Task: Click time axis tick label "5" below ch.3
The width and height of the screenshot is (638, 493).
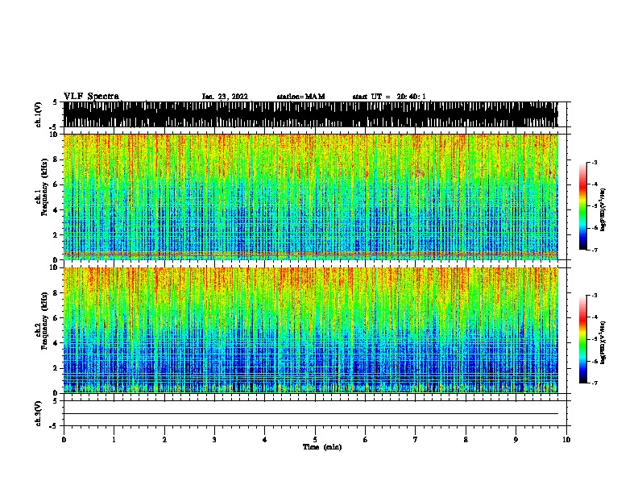Action: [315, 440]
